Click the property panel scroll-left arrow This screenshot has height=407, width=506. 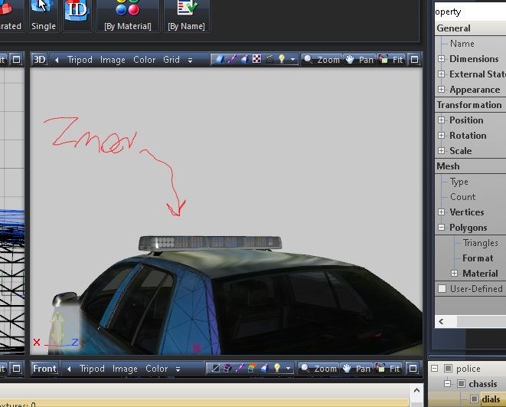pos(441,321)
